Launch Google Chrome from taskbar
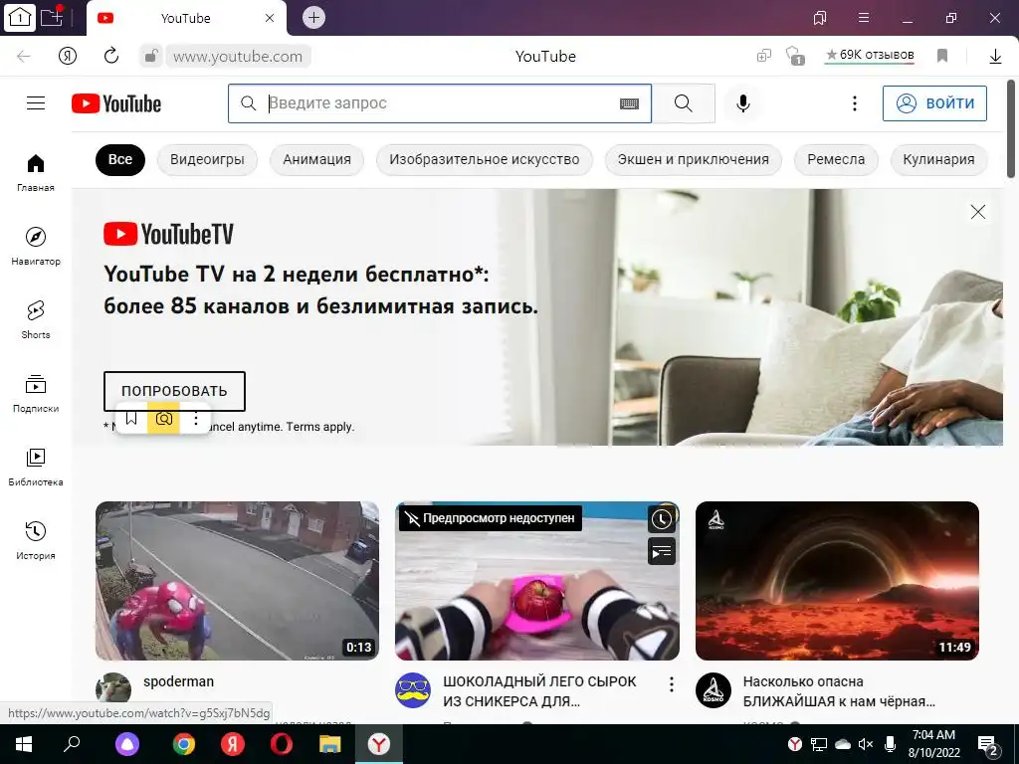Image resolution: width=1019 pixels, height=764 pixels. click(x=184, y=744)
